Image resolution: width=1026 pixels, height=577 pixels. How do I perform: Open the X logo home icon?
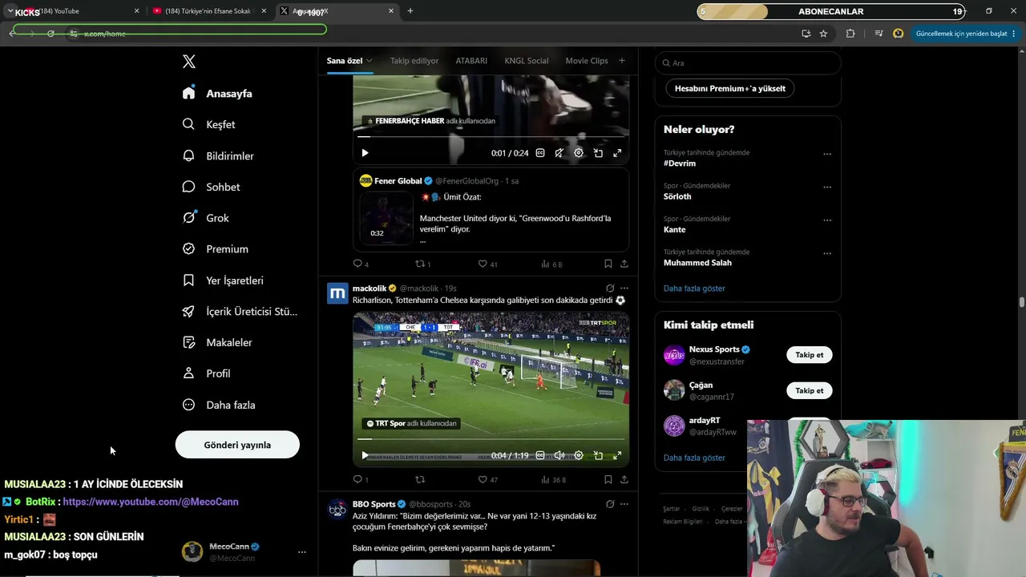click(189, 62)
